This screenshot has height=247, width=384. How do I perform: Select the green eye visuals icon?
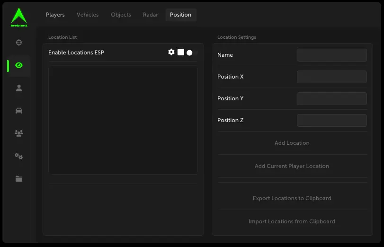[19, 65]
